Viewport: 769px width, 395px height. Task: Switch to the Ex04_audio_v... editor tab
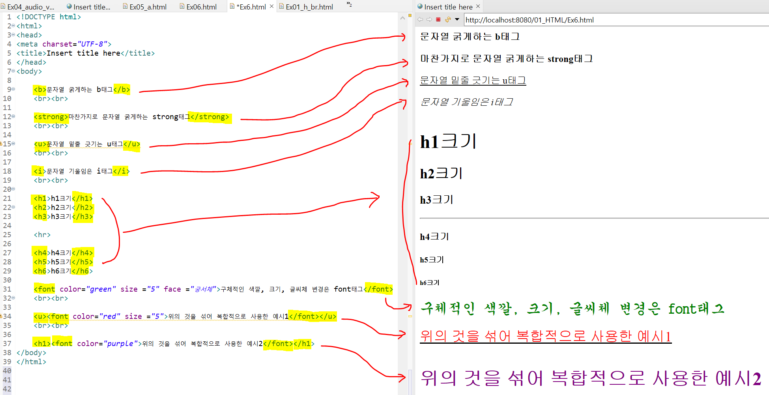28,7
